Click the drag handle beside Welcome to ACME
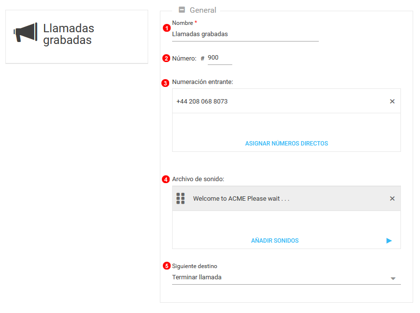The height and width of the screenshot is (313, 420). [180, 198]
